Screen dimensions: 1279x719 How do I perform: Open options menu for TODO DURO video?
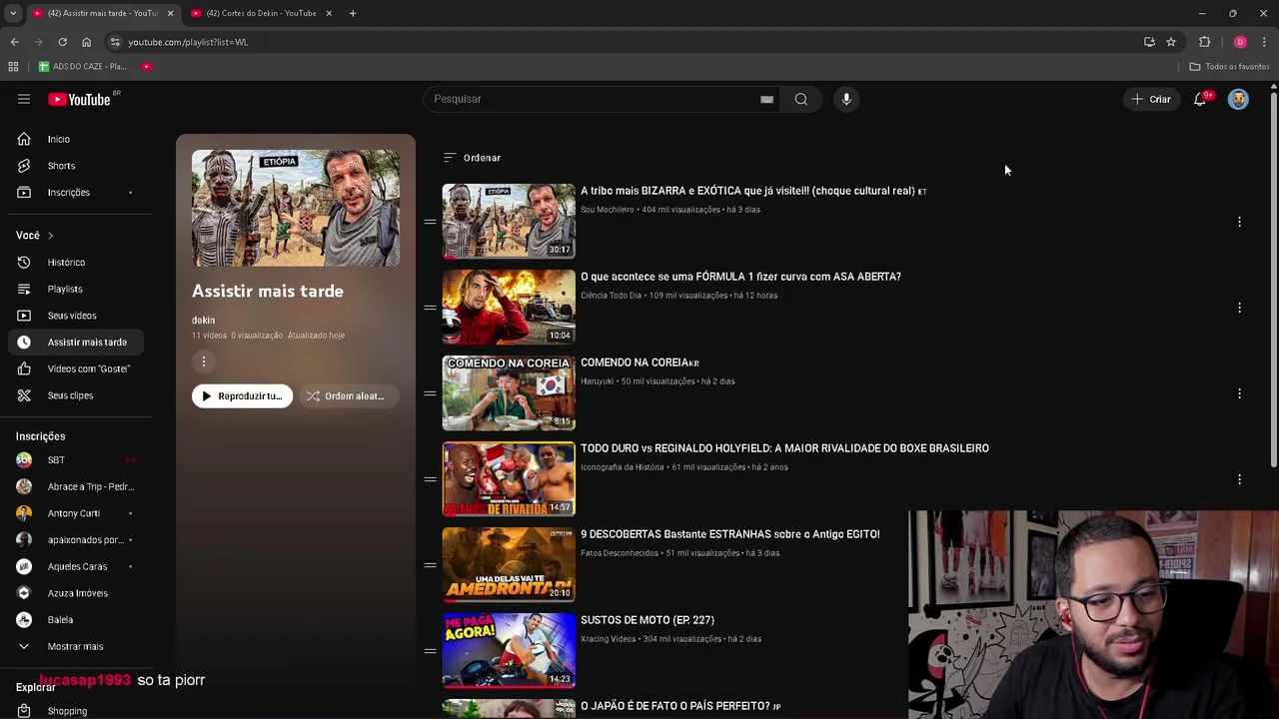[1239, 479]
